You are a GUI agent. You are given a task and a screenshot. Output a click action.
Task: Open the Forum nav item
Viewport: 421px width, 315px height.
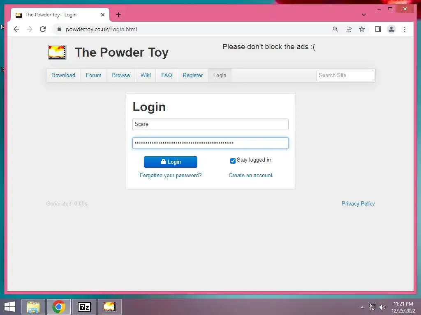click(93, 75)
